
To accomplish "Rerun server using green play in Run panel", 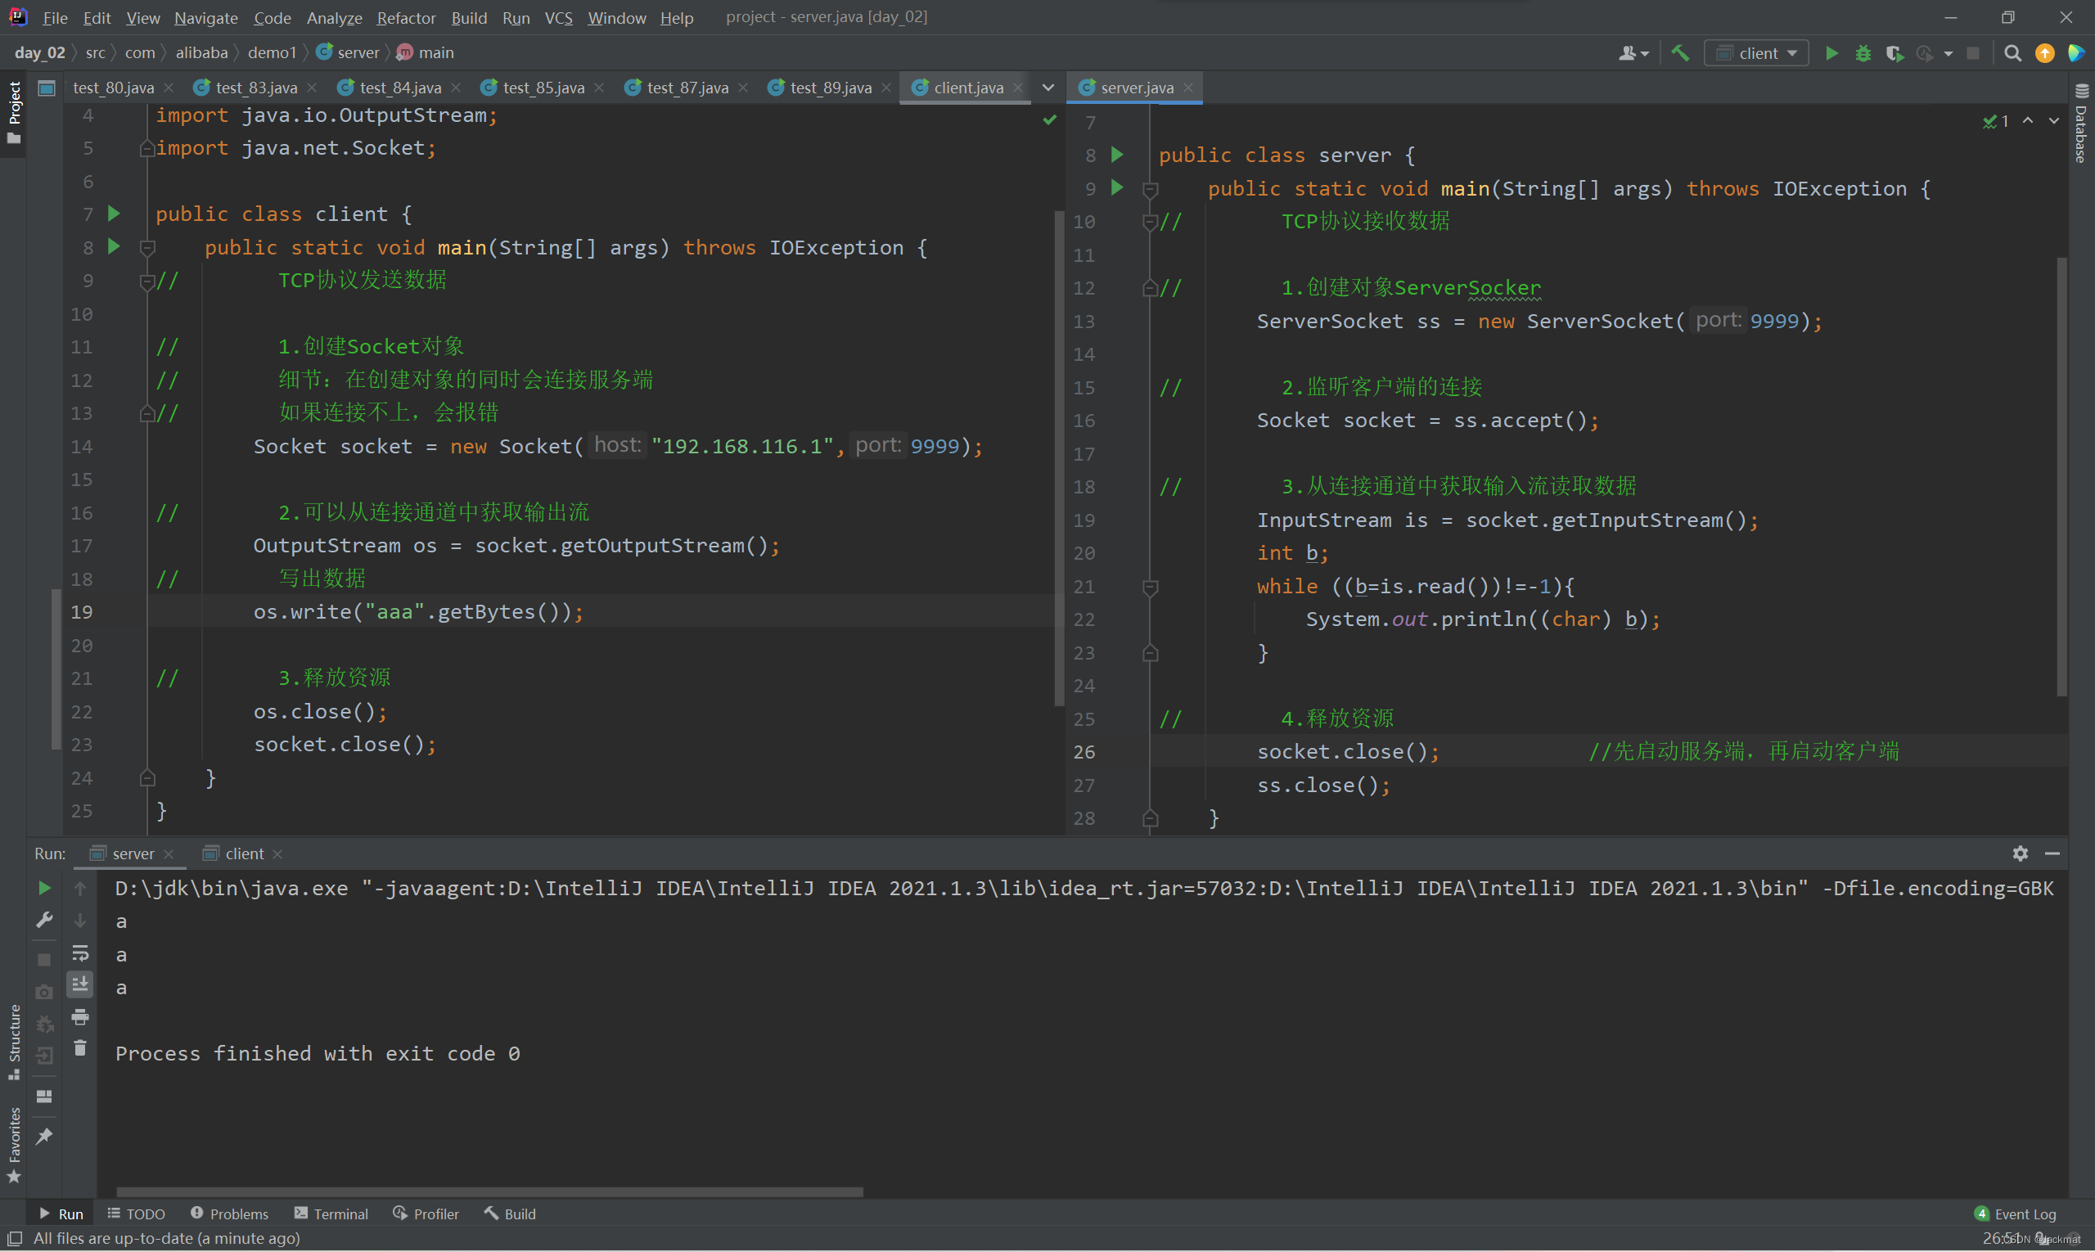I will 45,888.
